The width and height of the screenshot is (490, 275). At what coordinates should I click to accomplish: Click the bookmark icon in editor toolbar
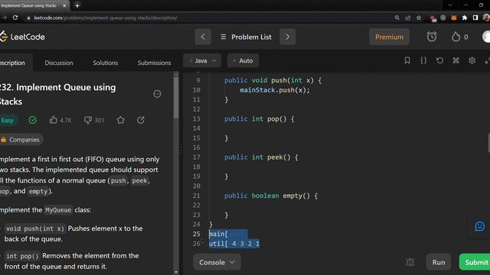407,60
